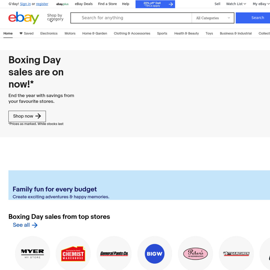Open the Toys category
Image resolution: width=270 pixels, height=270 pixels.
(x=209, y=33)
